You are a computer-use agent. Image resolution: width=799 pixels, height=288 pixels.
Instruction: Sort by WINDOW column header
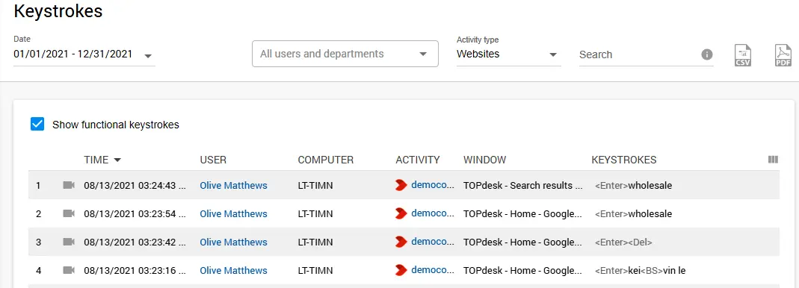point(484,160)
